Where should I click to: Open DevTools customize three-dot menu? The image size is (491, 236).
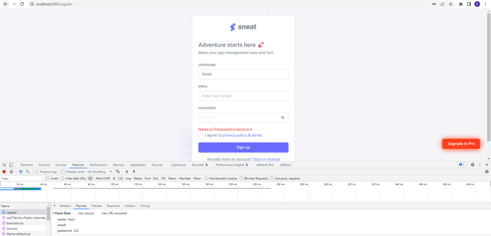(480, 165)
